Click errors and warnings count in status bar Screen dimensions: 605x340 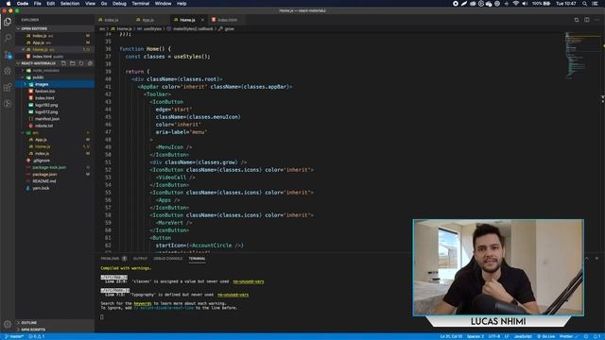tap(37, 336)
